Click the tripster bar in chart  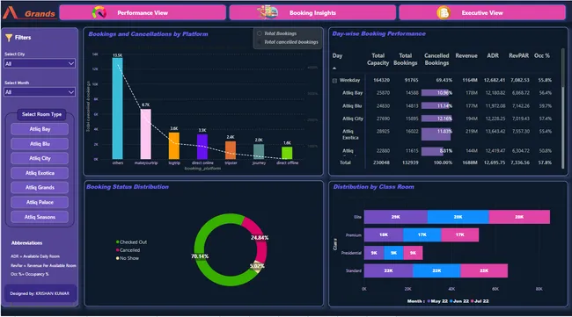pos(231,150)
